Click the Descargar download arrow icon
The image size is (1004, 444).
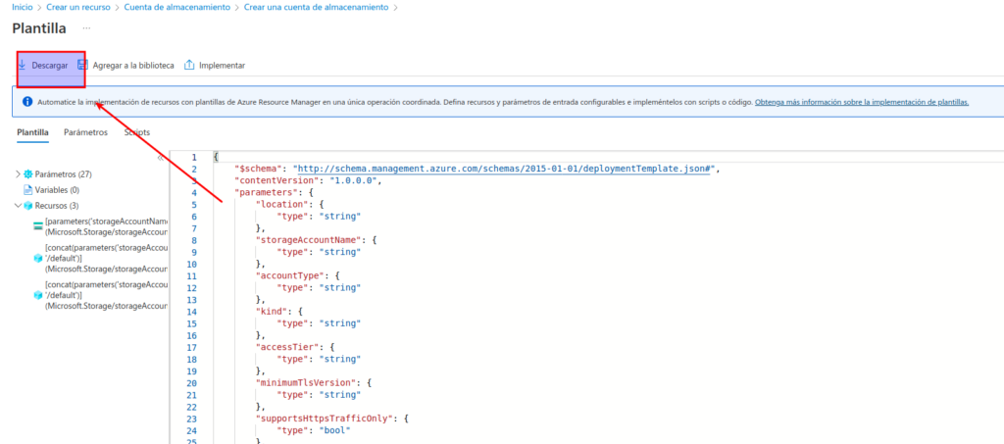pyautogui.click(x=22, y=65)
